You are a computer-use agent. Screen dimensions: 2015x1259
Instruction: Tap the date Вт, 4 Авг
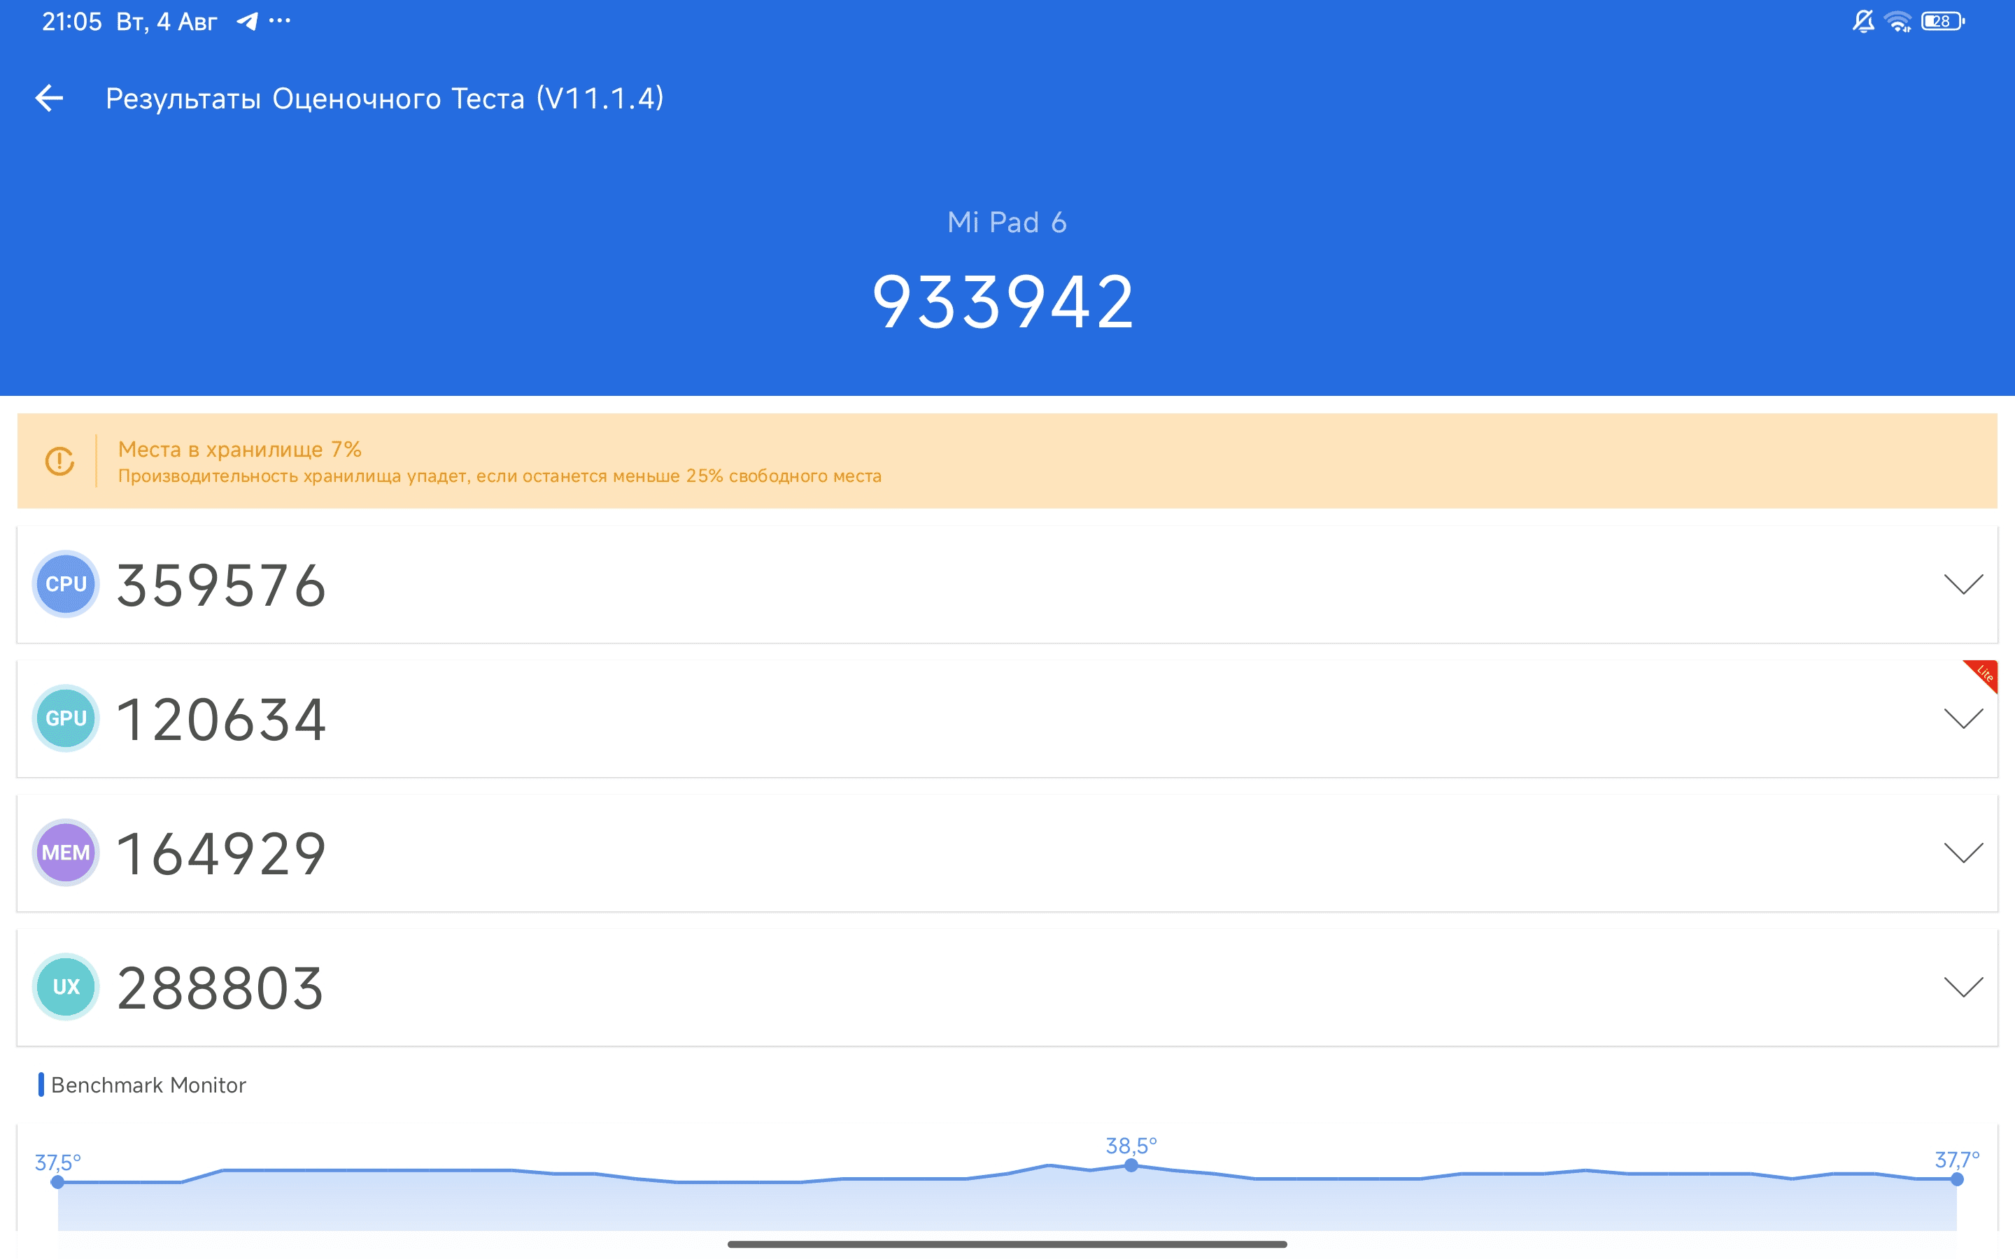(167, 22)
